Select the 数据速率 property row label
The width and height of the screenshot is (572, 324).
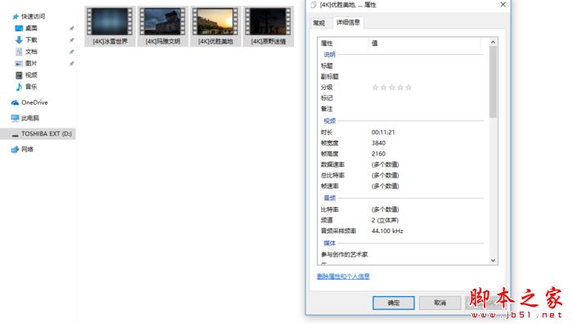tap(333, 164)
